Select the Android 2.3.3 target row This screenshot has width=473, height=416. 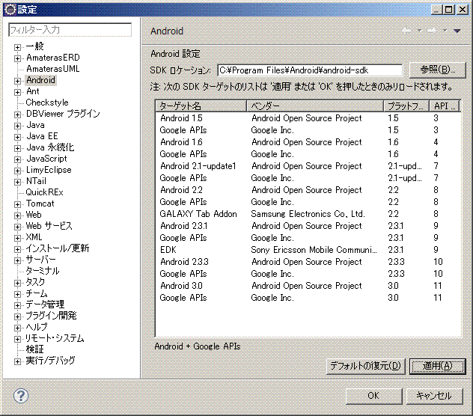[308, 262]
